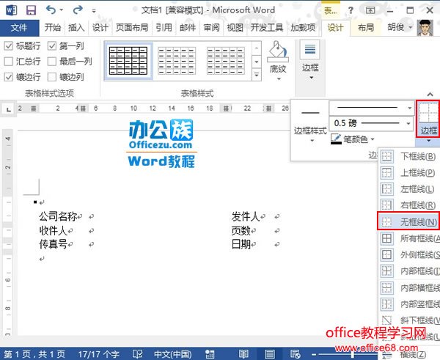Click the Pen Color pencil icon

336,139
